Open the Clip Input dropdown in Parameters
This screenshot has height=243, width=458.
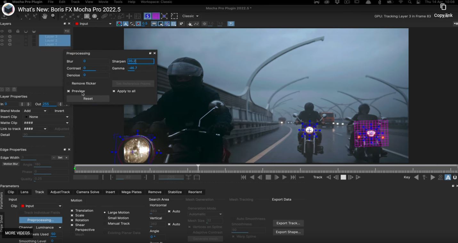[x=41, y=206]
